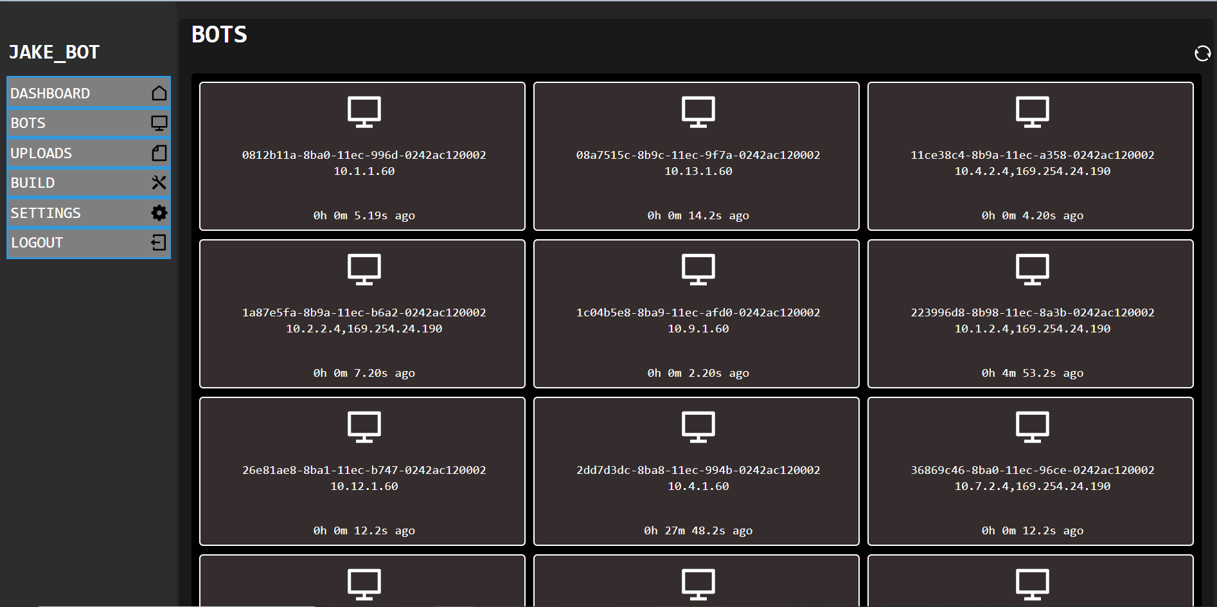This screenshot has height=607, width=1217.
Task: Click monitor icon of bot 1c04b5e8
Action: tap(698, 269)
